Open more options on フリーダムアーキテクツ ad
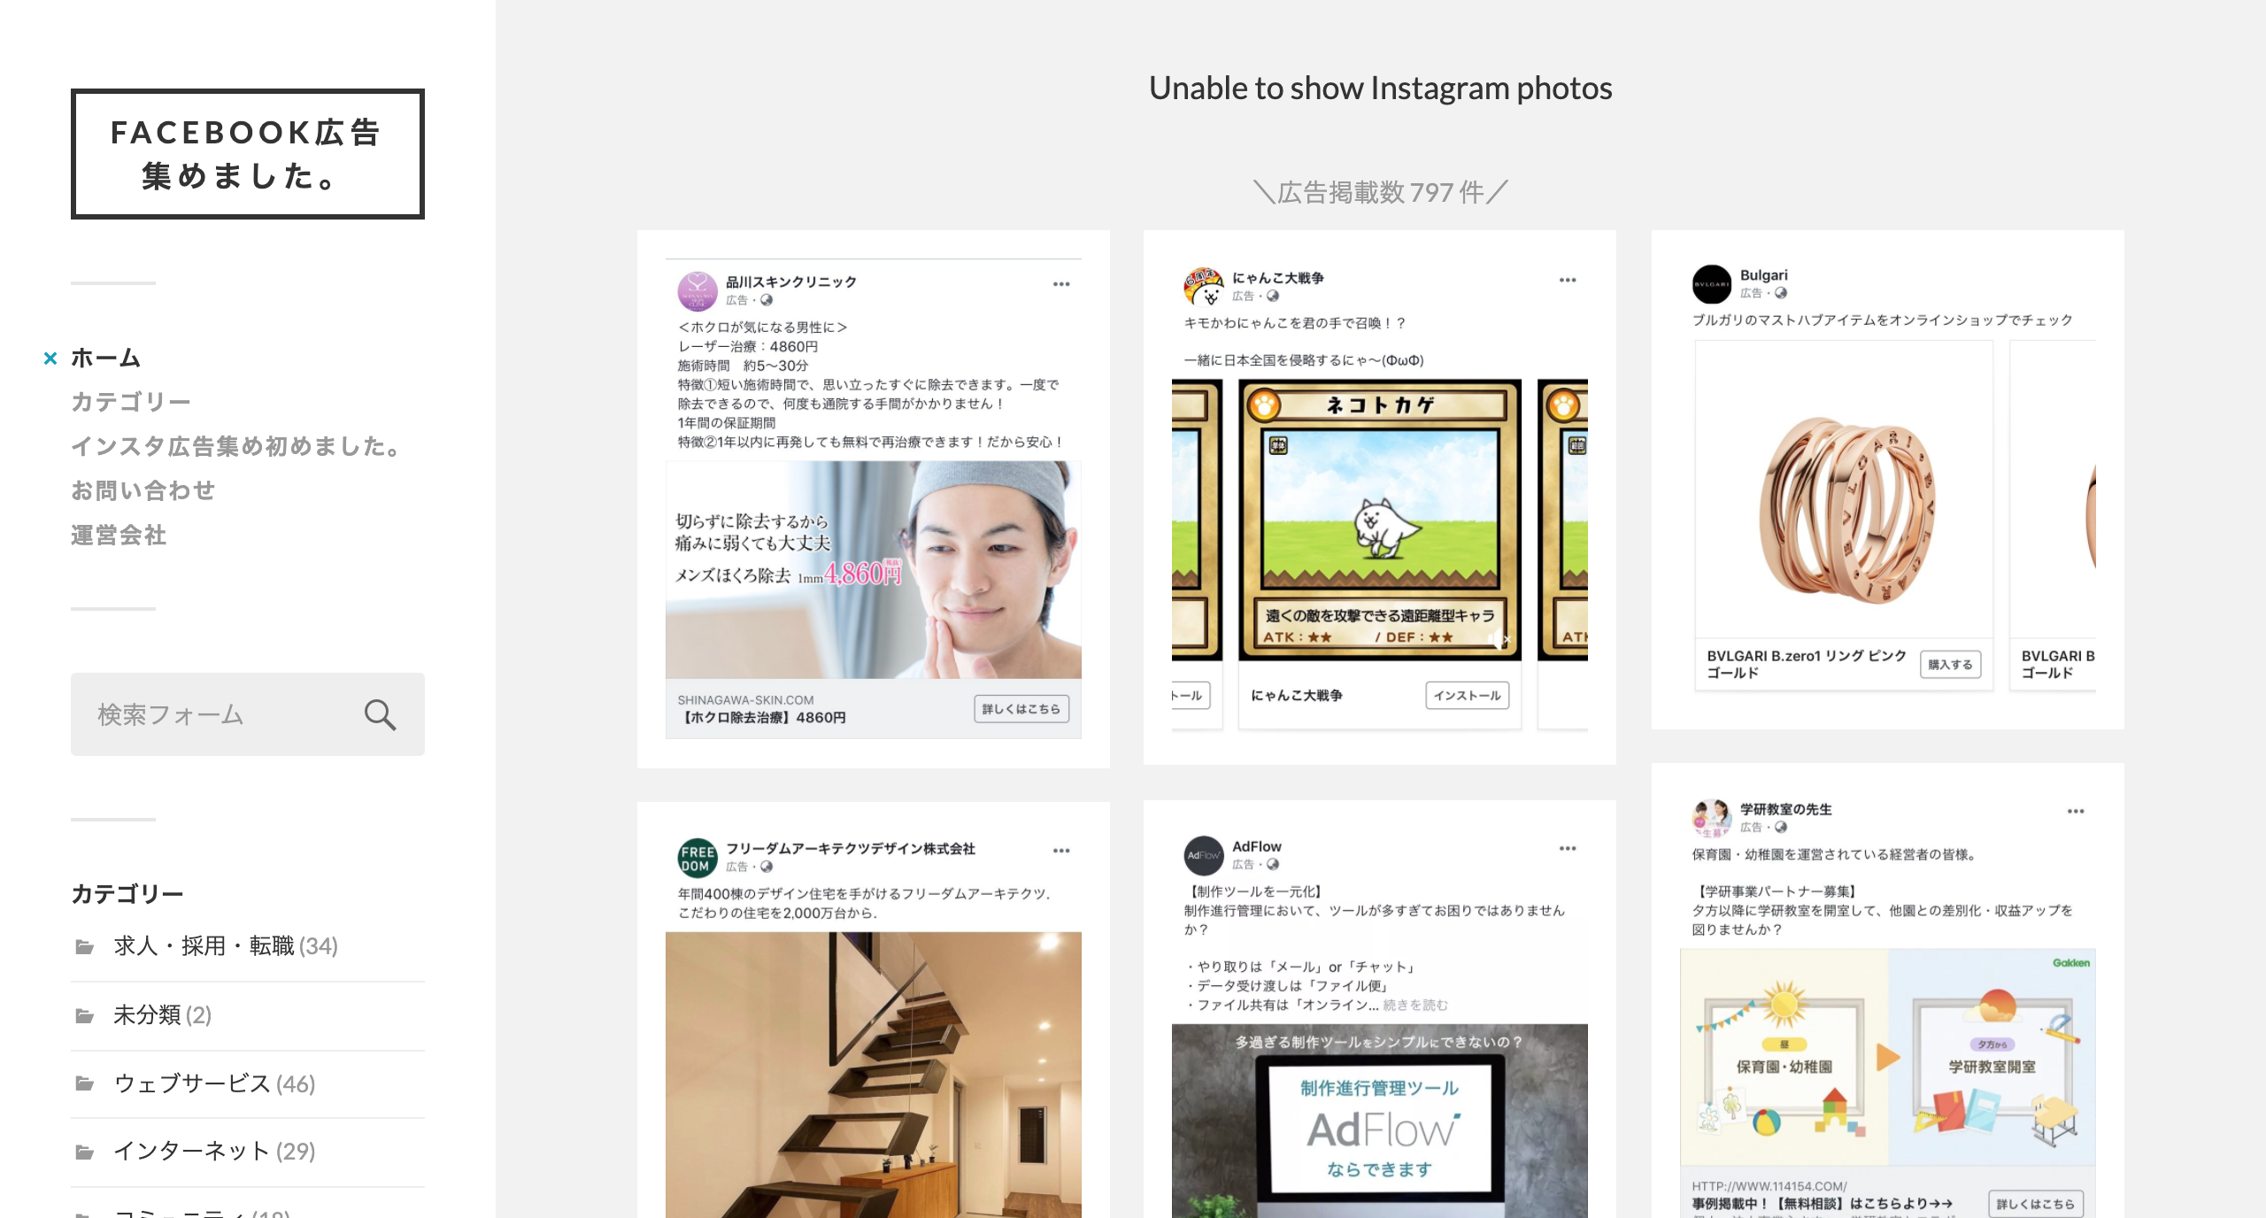 (x=1061, y=851)
